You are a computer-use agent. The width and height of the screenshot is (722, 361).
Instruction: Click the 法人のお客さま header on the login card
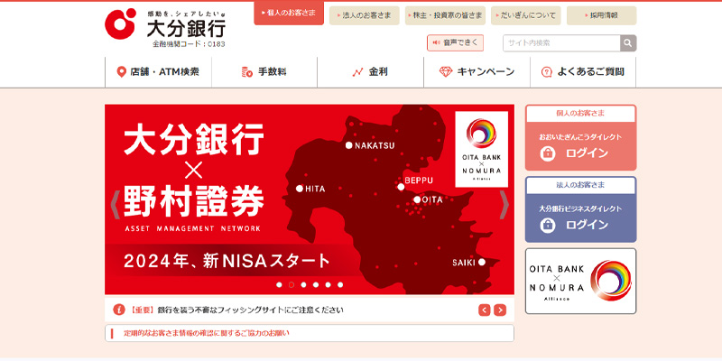[580, 185]
